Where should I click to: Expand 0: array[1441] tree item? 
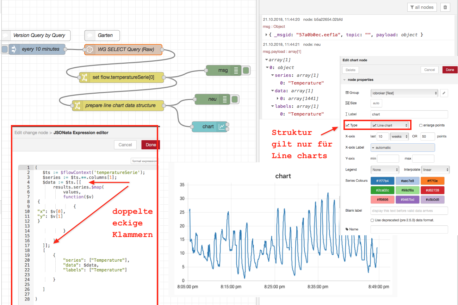pos(278,99)
